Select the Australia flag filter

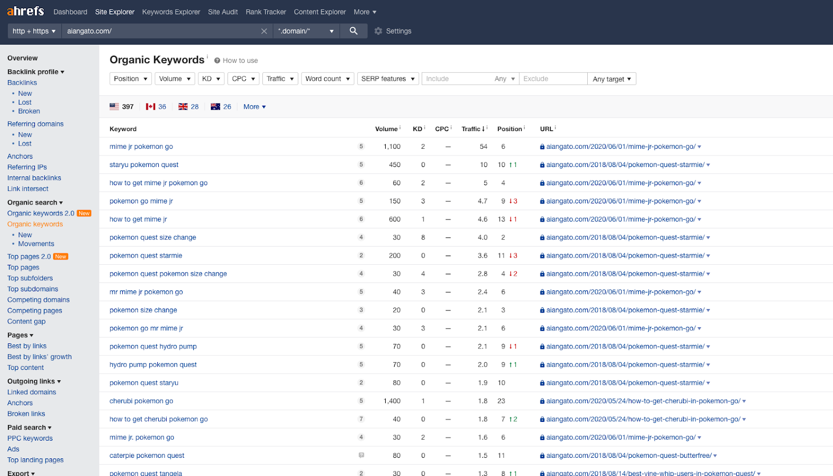(221, 107)
